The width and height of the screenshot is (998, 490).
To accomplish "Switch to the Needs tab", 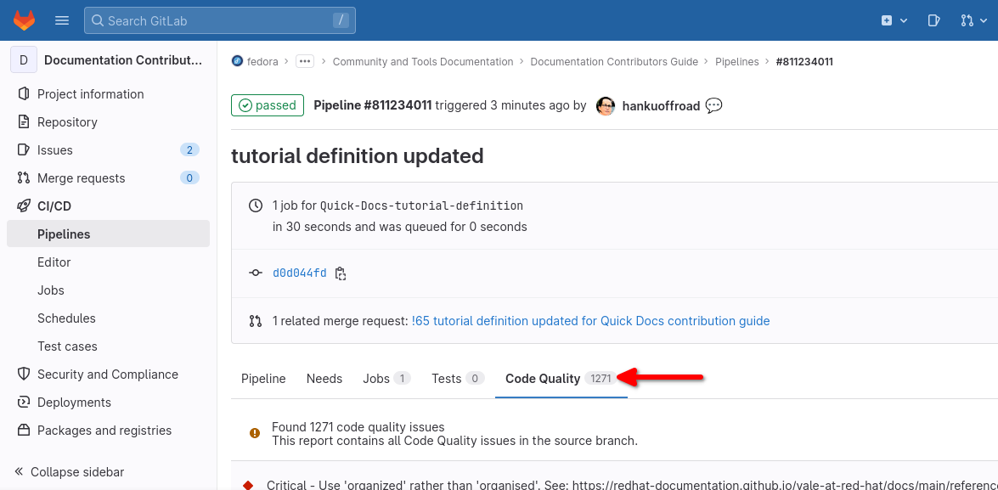I will tap(324, 379).
